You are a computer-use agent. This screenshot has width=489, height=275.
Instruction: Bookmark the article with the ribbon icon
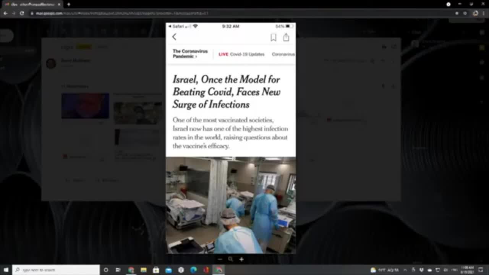point(274,37)
